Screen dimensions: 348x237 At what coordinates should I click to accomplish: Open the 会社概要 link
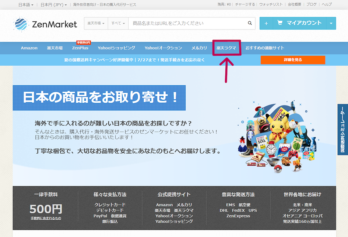295,4
